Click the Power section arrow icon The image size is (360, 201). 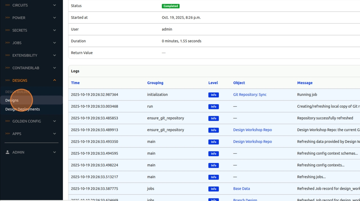coord(7,18)
